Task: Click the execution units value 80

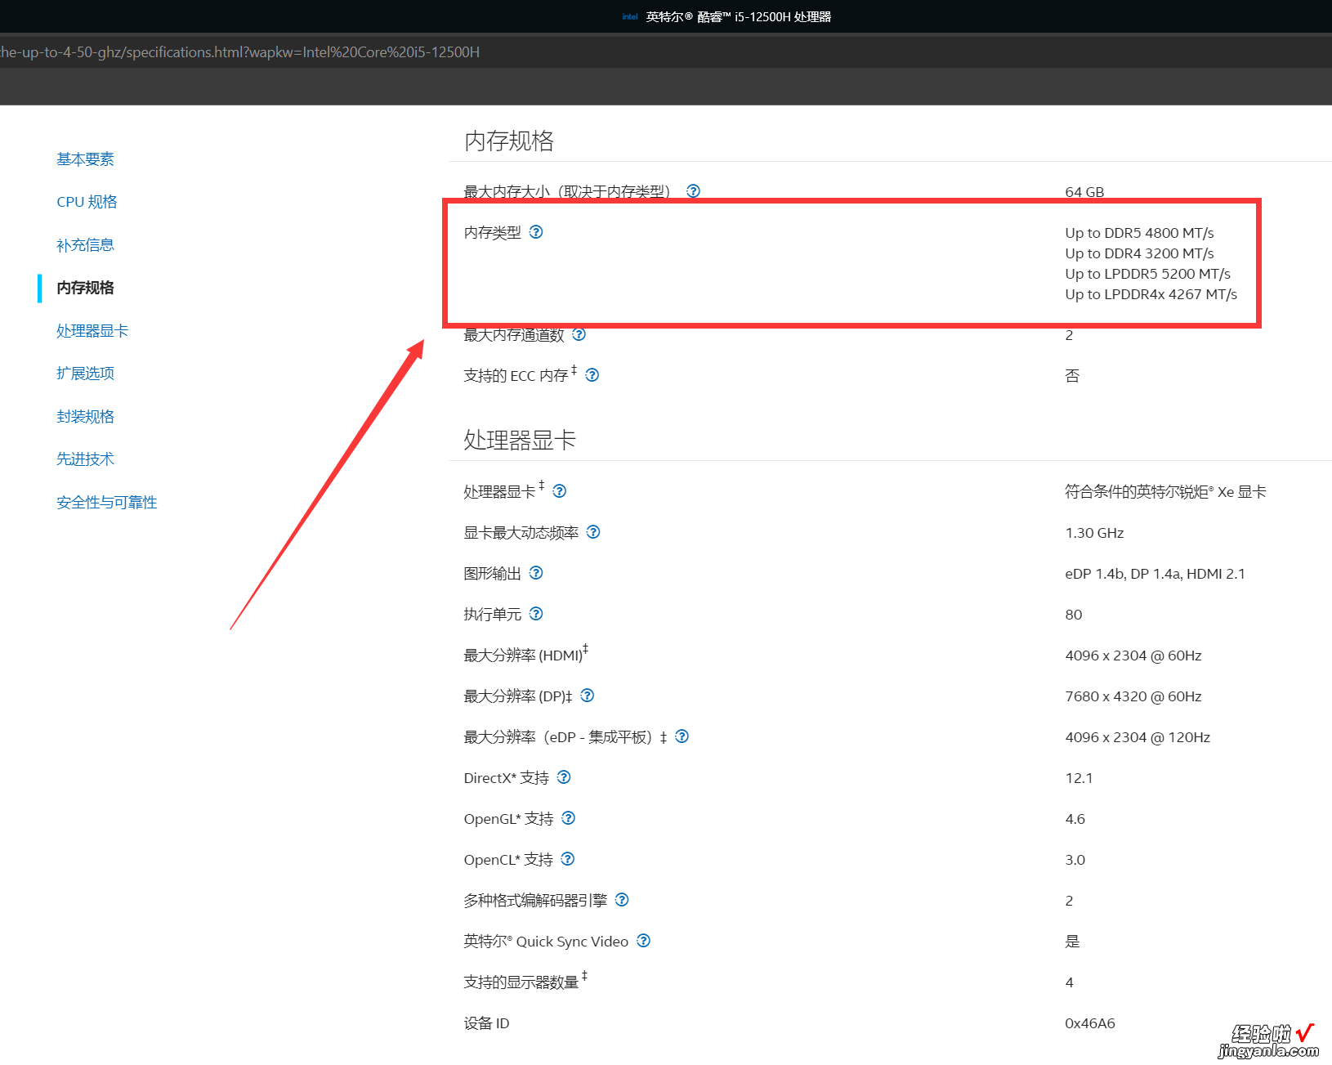Action: (x=1073, y=615)
